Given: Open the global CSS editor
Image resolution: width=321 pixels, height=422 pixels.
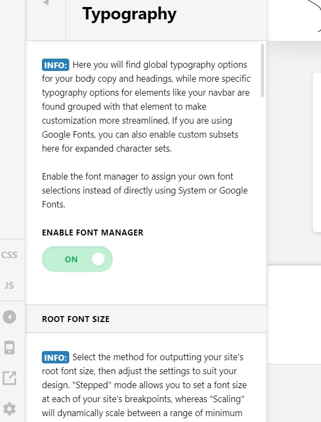Looking at the screenshot, I should click(9, 255).
